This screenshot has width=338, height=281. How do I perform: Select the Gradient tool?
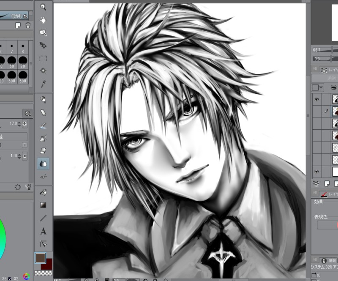pos(44,205)
